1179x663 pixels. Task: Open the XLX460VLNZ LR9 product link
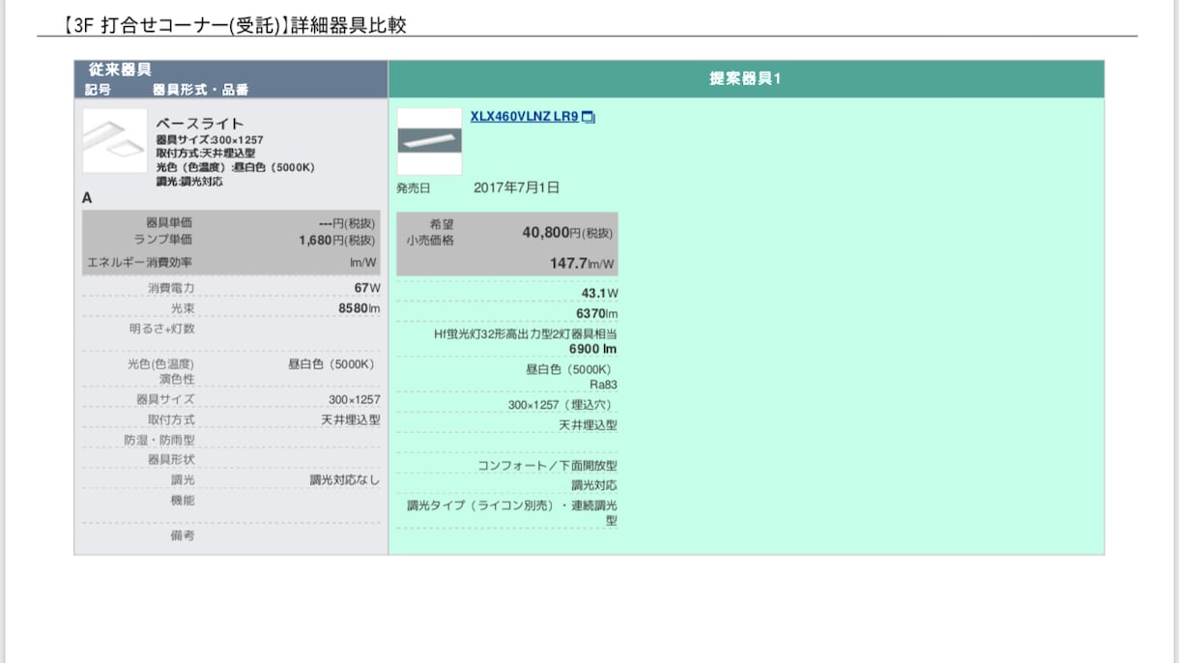524,117
